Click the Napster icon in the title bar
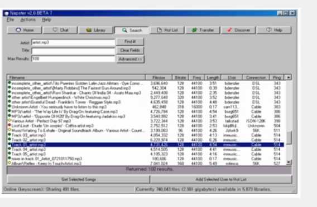Image resolution: width=317 pixels, height=207 pixels. click(x=6, y=13)
